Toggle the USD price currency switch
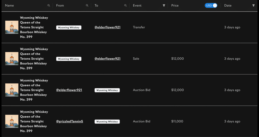259x137 pixels. pyautogui.click(x=211, y=6)
